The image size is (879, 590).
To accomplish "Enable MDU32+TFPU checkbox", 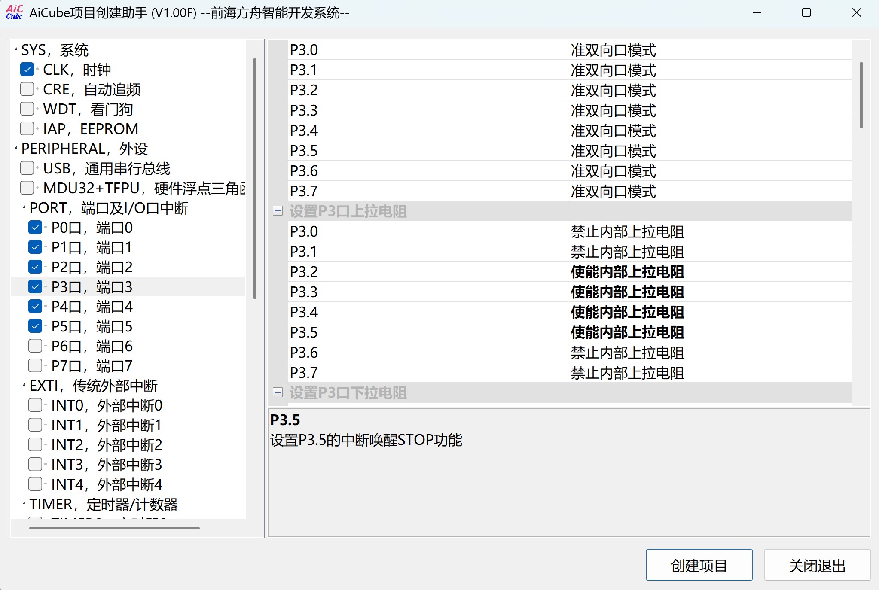I will 27,188.
